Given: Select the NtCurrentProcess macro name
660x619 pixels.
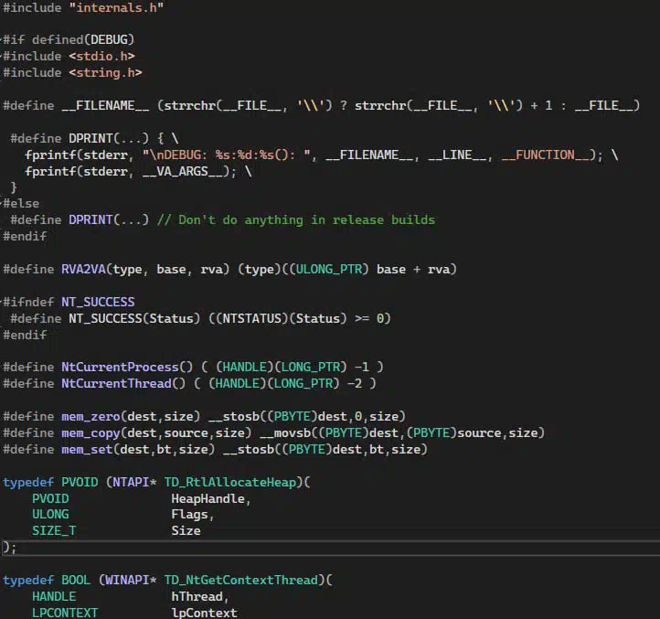Looking at the screenshot, I should tap(120, 368).
